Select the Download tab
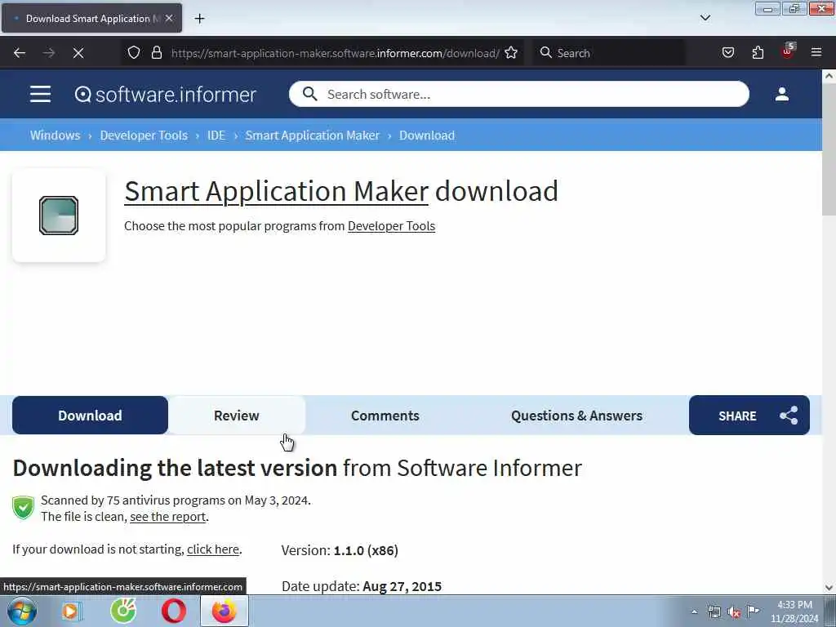 coord(90,416)
